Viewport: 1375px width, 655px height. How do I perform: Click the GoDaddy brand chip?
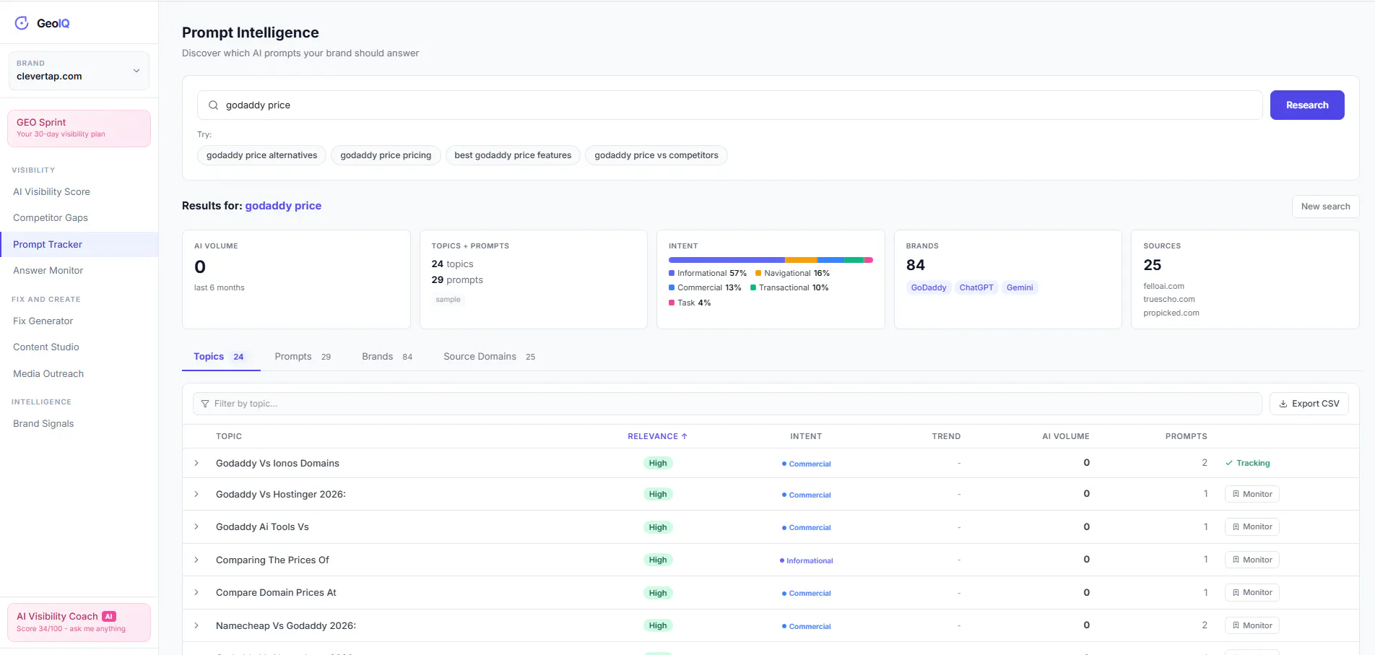[929, 287]
